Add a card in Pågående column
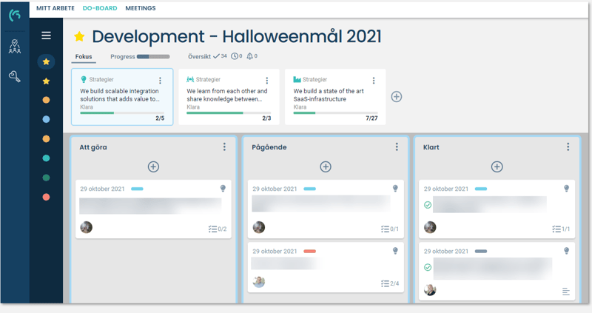Screen dimensions: 592x313 [325, 166]
